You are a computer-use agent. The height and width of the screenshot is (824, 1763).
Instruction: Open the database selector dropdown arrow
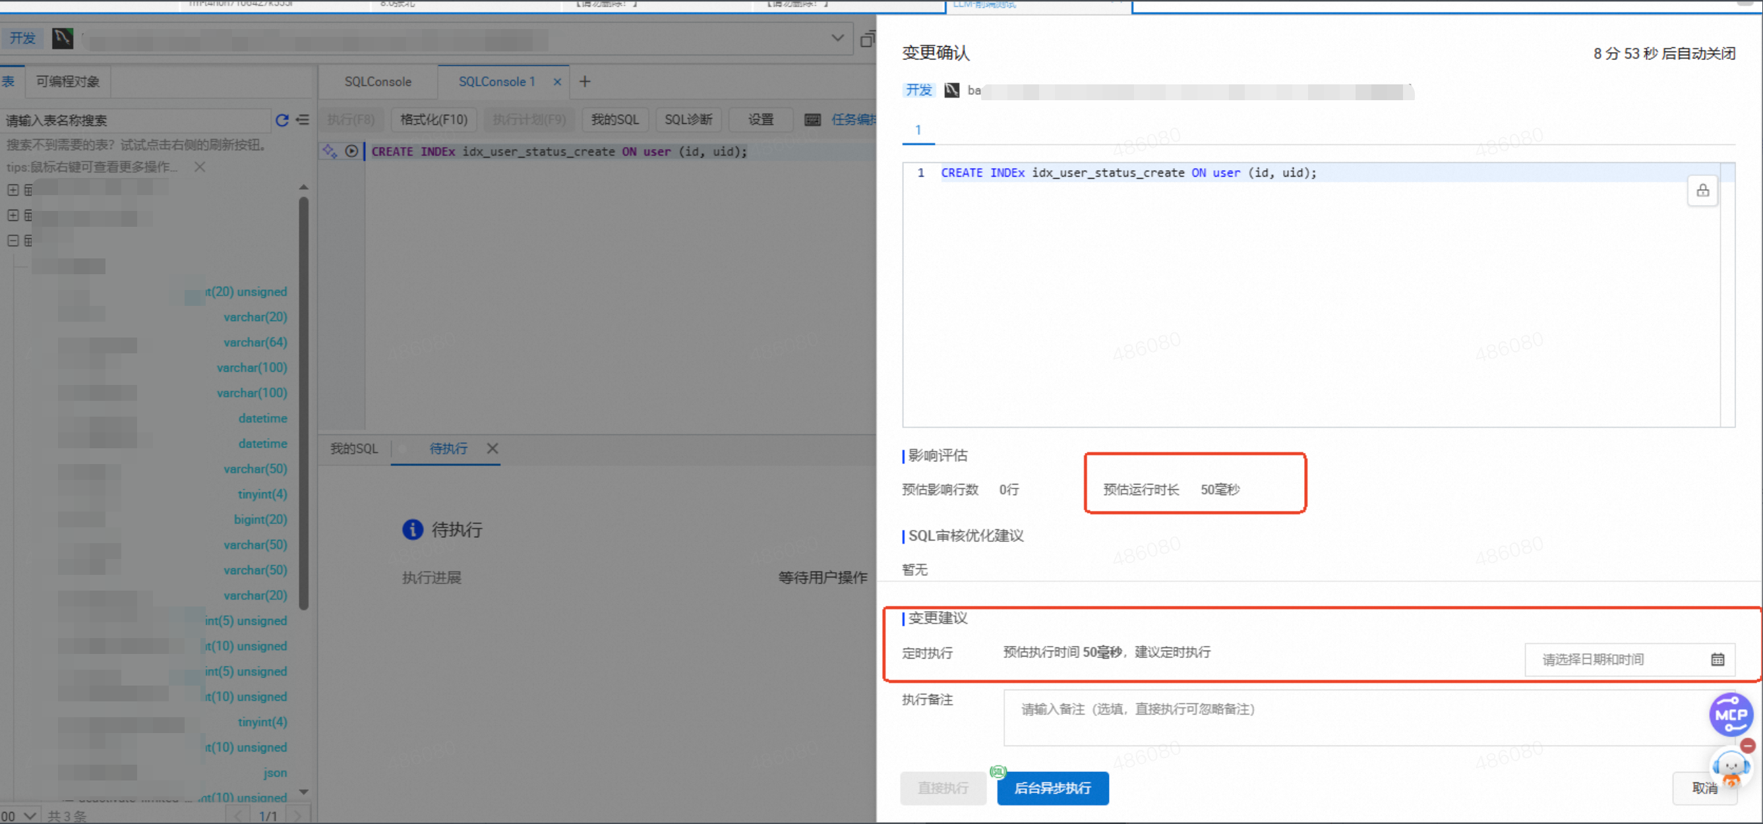pos(837,38)
